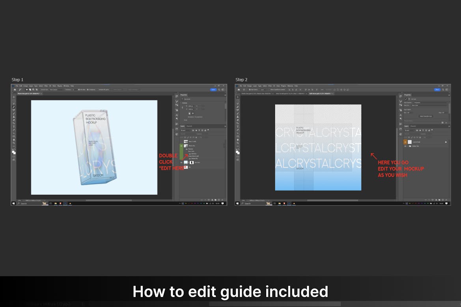Click the Home icon in Step 1 options bar

[x=14, y=90]
